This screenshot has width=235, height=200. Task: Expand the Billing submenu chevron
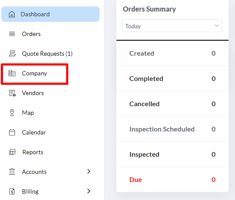[89, 191]
